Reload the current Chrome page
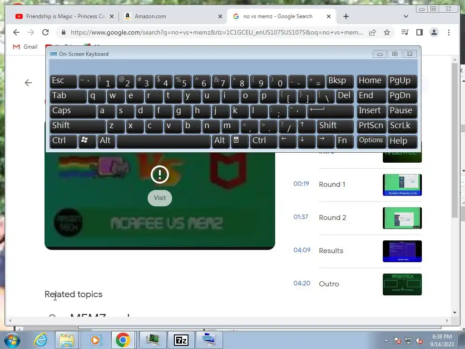The image size is (465, 349). tap(45, 32)
